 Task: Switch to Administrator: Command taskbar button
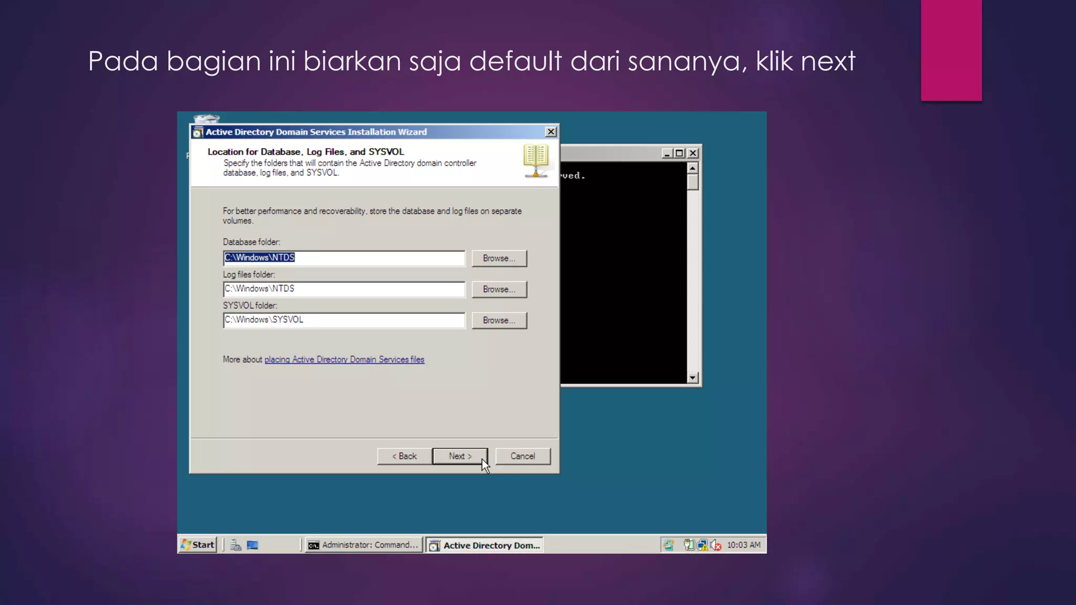pyautogui.click(x=364, y=545)
